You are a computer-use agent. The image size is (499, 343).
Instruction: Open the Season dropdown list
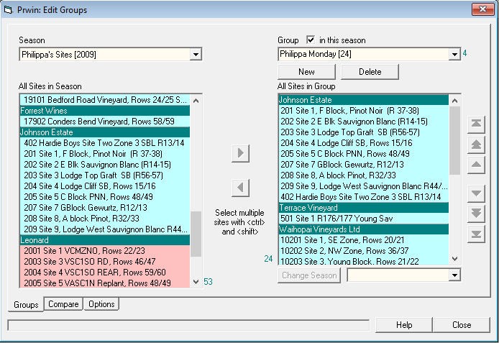coord(196,55)
